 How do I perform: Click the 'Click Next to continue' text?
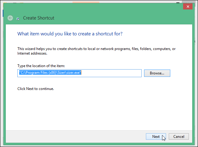(x=36, y=89)
